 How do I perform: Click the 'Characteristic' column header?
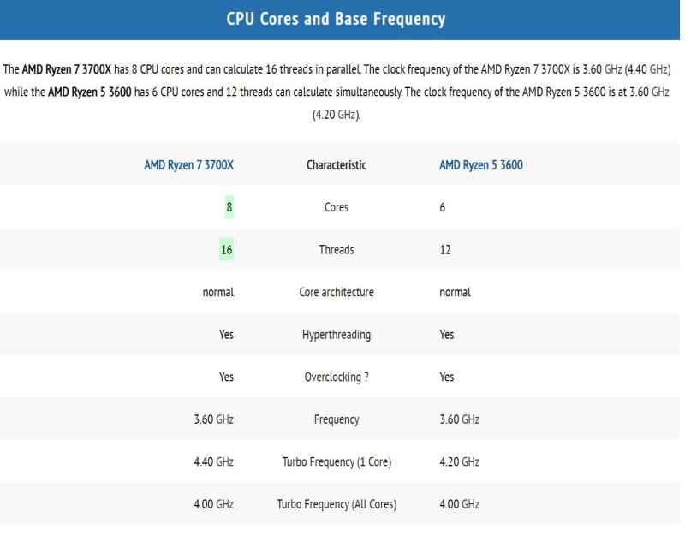click(337, 165)
